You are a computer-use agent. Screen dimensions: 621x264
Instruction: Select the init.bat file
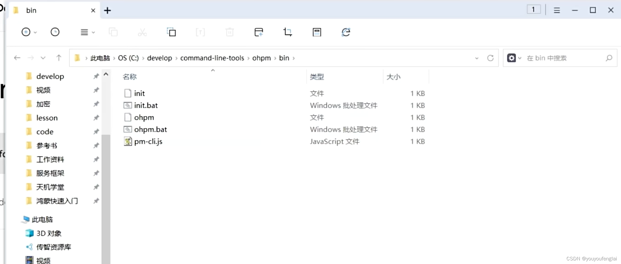coord(146,105)
